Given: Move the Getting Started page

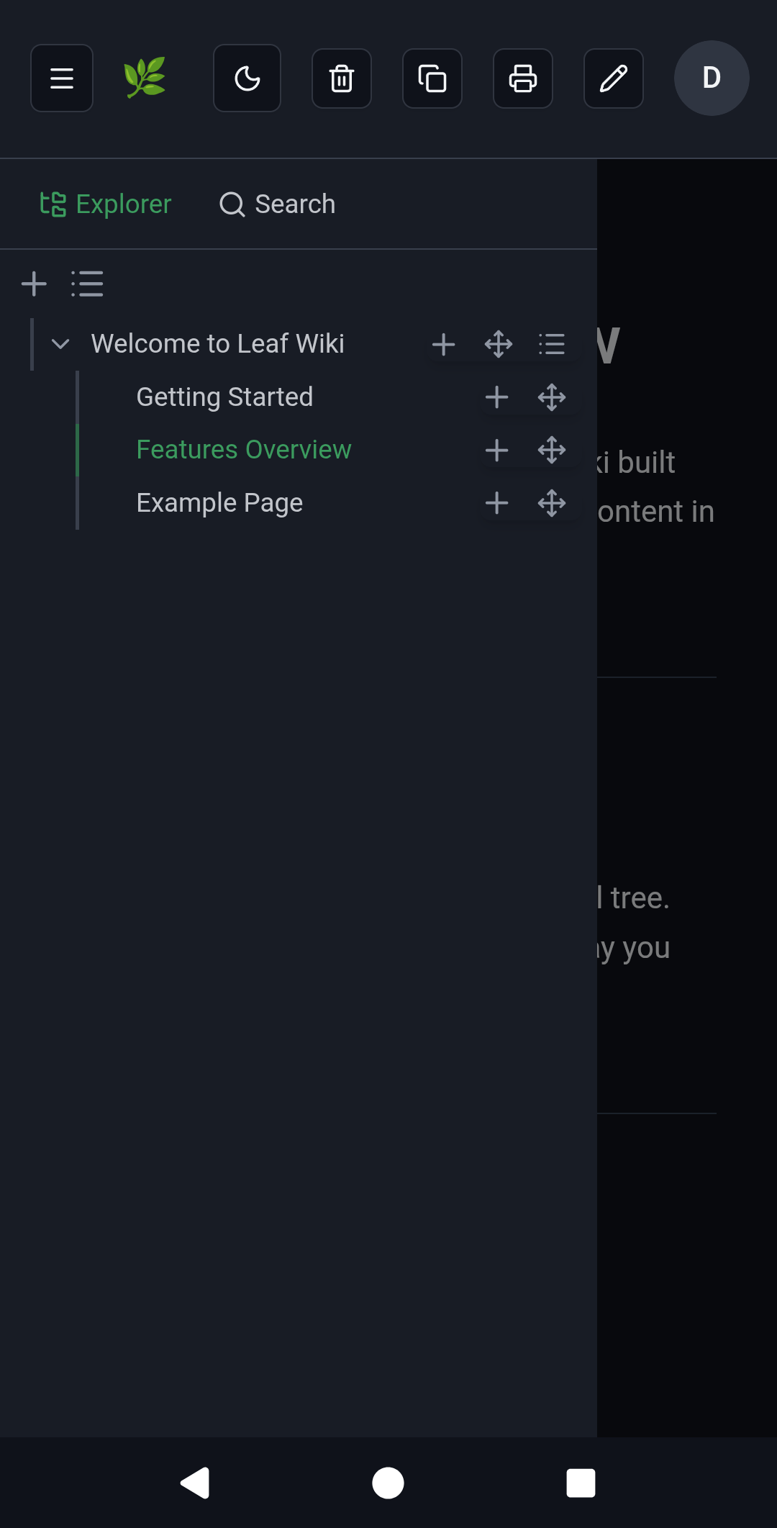Looking at the screenshot, I should click(552, 397).
